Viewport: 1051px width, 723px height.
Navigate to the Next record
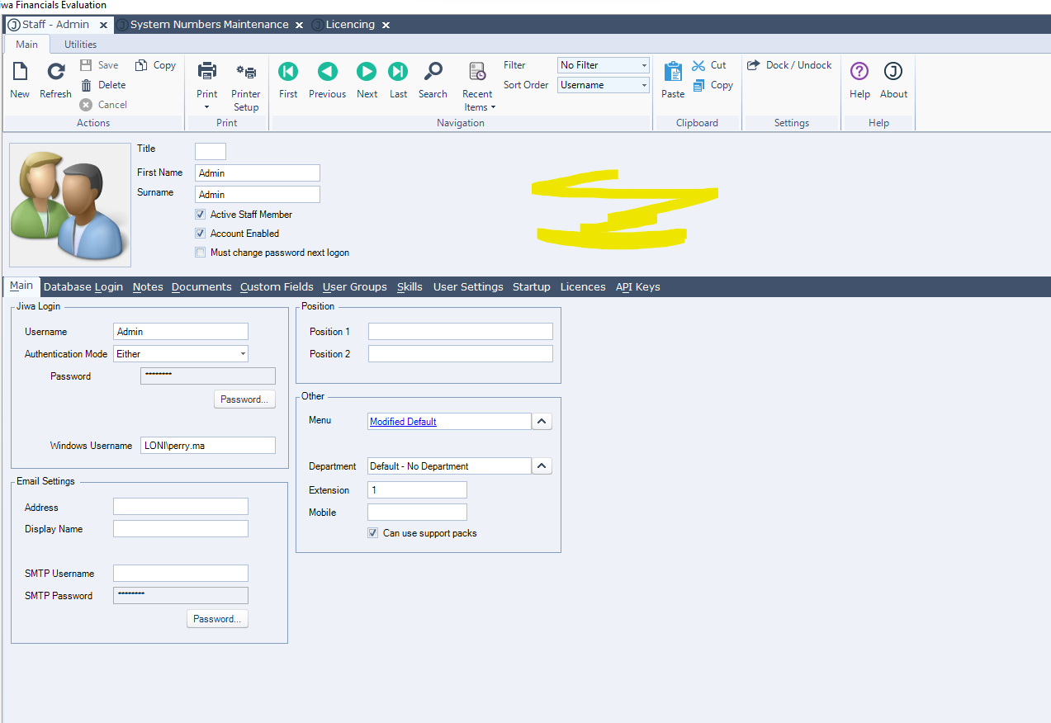(x=367, y=73)
